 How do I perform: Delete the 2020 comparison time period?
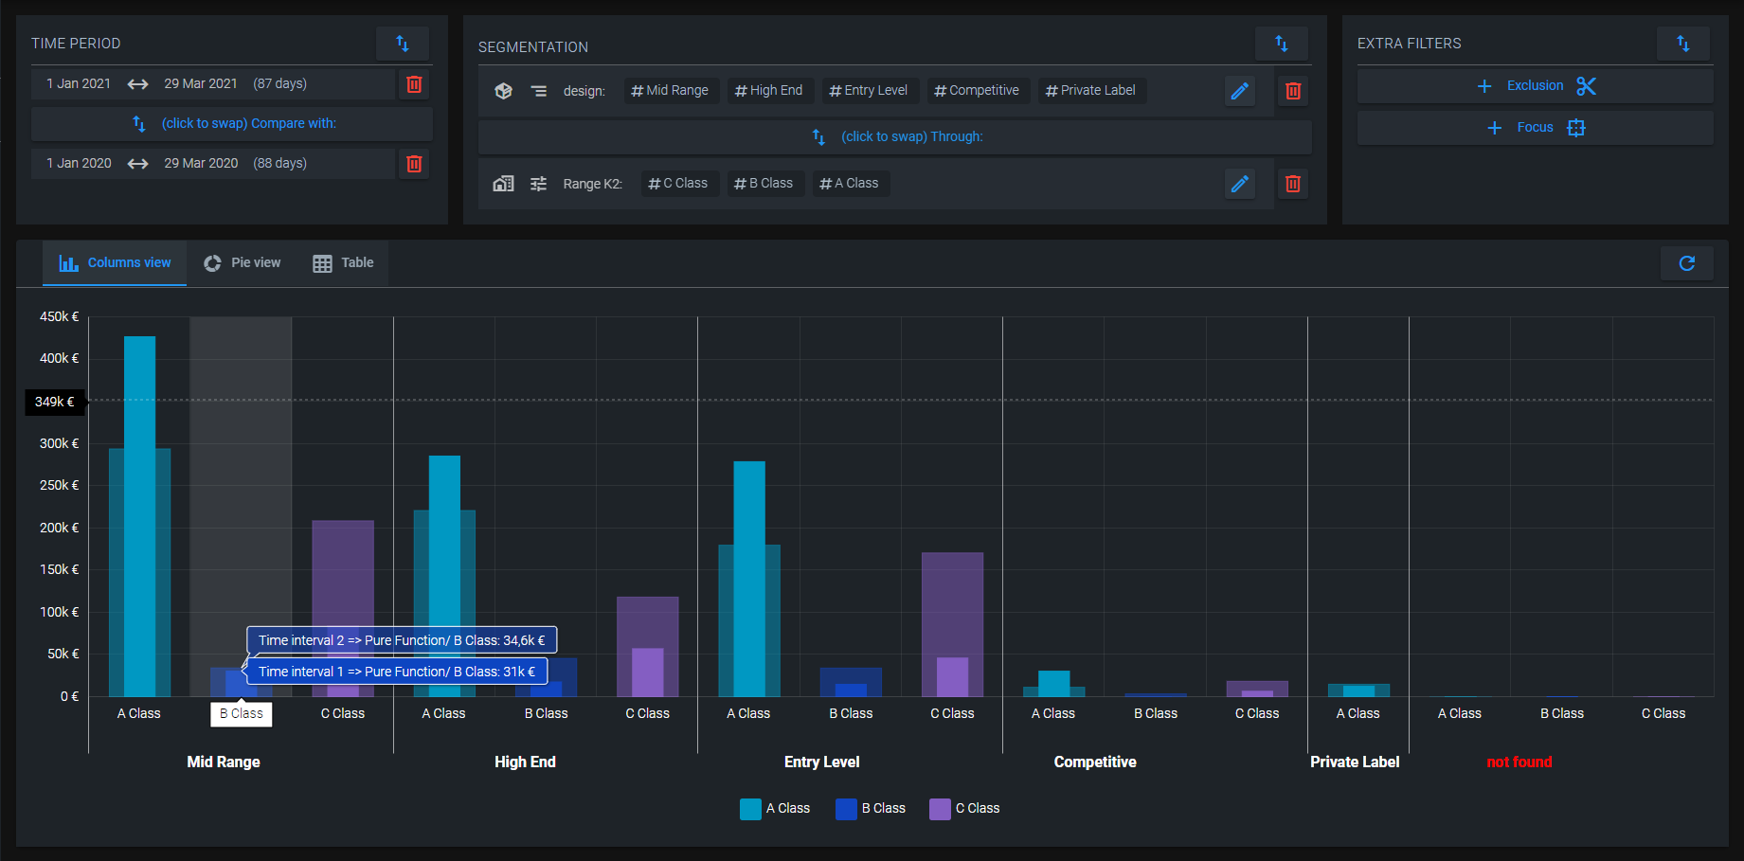point(414,164)
